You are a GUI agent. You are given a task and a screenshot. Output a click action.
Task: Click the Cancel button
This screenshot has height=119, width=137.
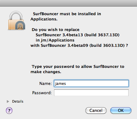pos(96,110)
